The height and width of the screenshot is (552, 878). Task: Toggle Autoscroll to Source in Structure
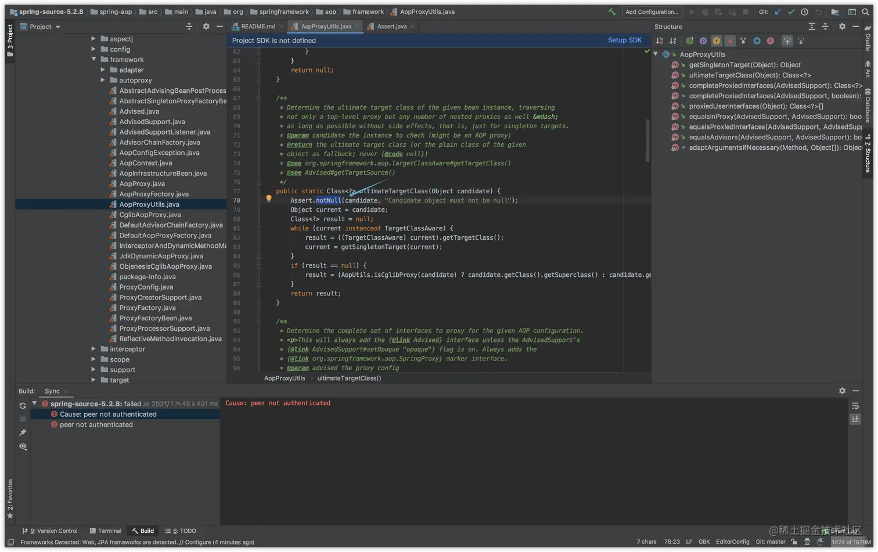click(787, 41)
